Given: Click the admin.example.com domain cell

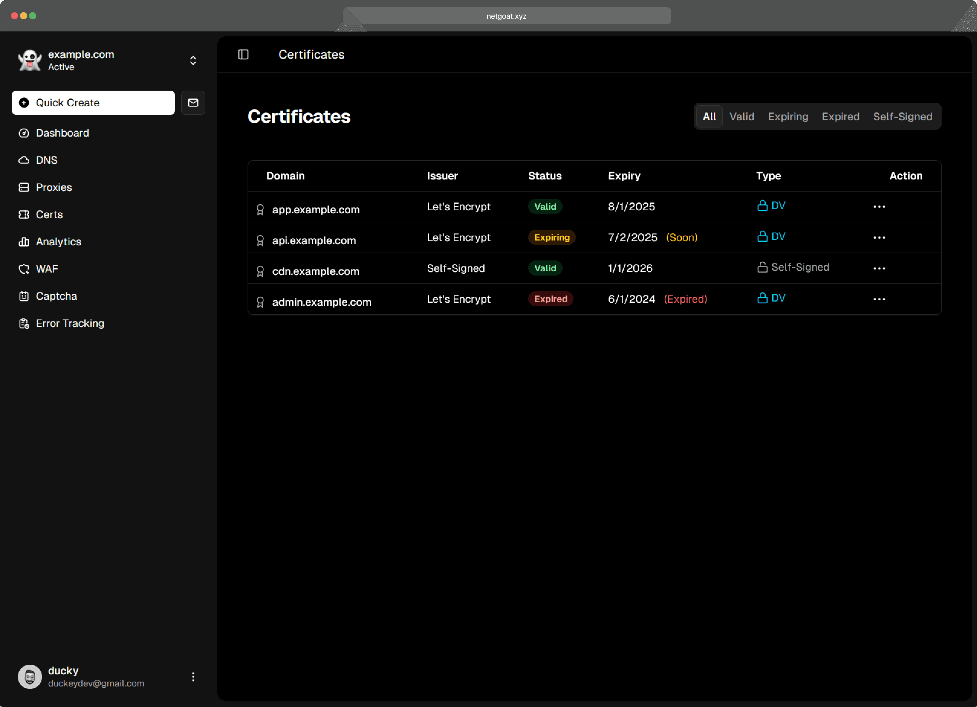Looking at the screenshot, I should [321, 302].
